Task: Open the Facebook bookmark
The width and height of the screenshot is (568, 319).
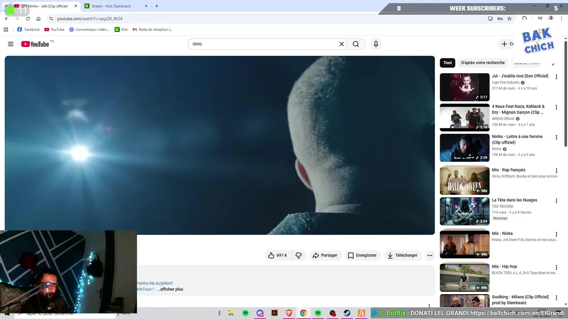Action: click(x=28, y=29)
